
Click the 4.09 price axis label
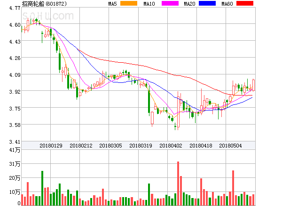pos(15,75)
